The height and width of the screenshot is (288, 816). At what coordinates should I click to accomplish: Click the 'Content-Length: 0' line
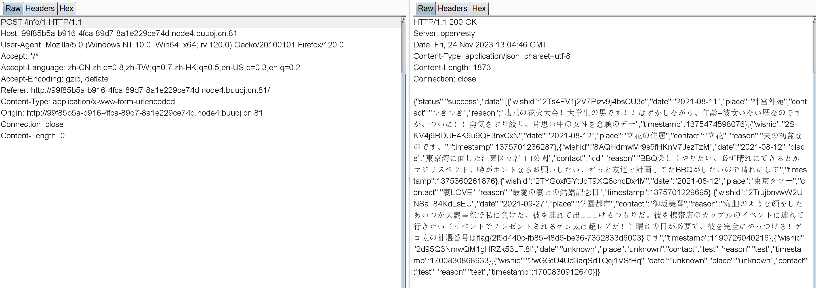pyautogui.click(x=33, y=136)
